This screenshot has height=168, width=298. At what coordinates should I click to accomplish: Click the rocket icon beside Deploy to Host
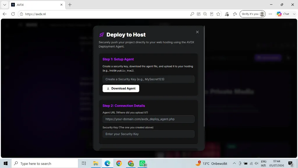pyautogui.click(x=102, y=35)
